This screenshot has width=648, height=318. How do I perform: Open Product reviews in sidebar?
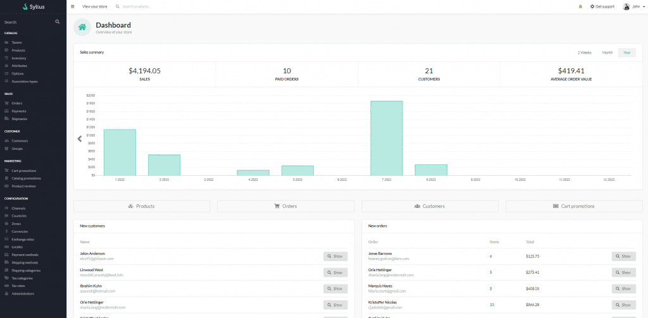(23, 187)
